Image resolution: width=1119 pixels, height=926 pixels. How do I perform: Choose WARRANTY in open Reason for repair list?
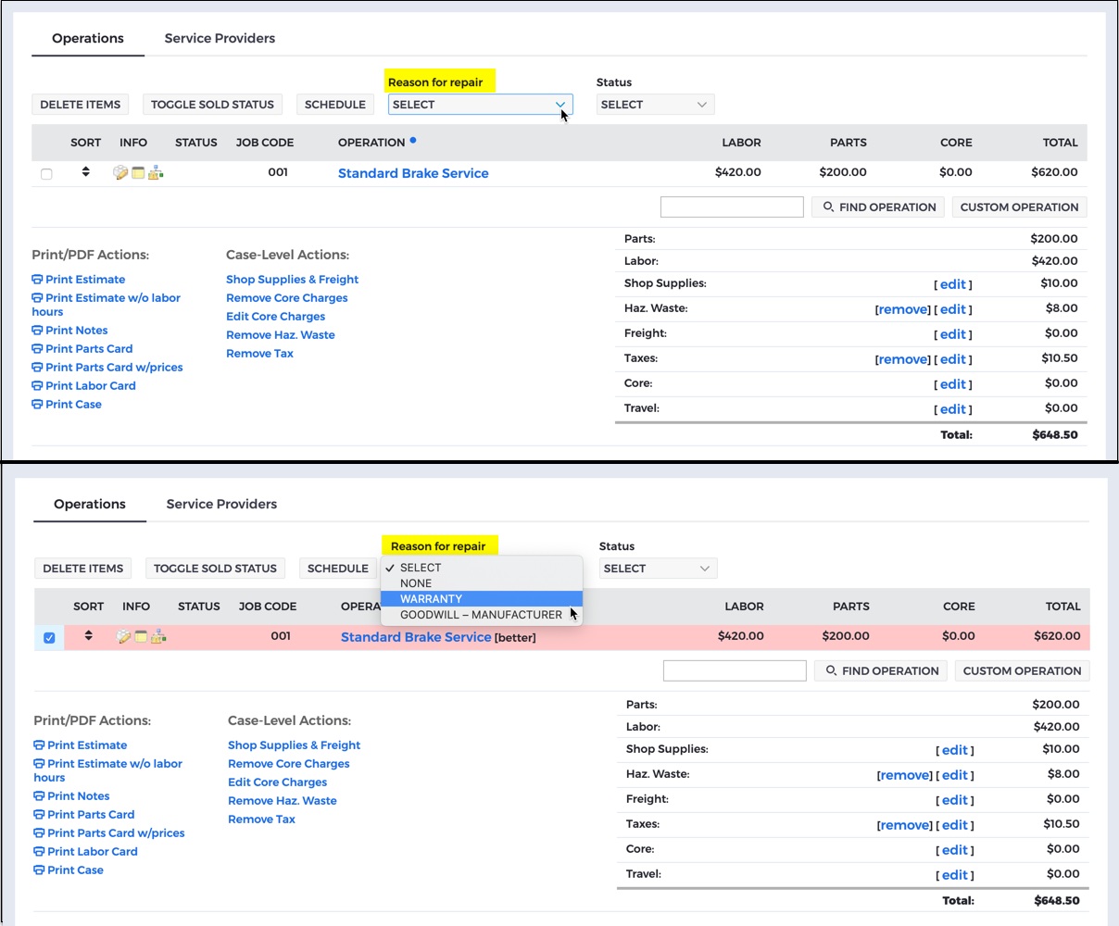pos(482,599)
